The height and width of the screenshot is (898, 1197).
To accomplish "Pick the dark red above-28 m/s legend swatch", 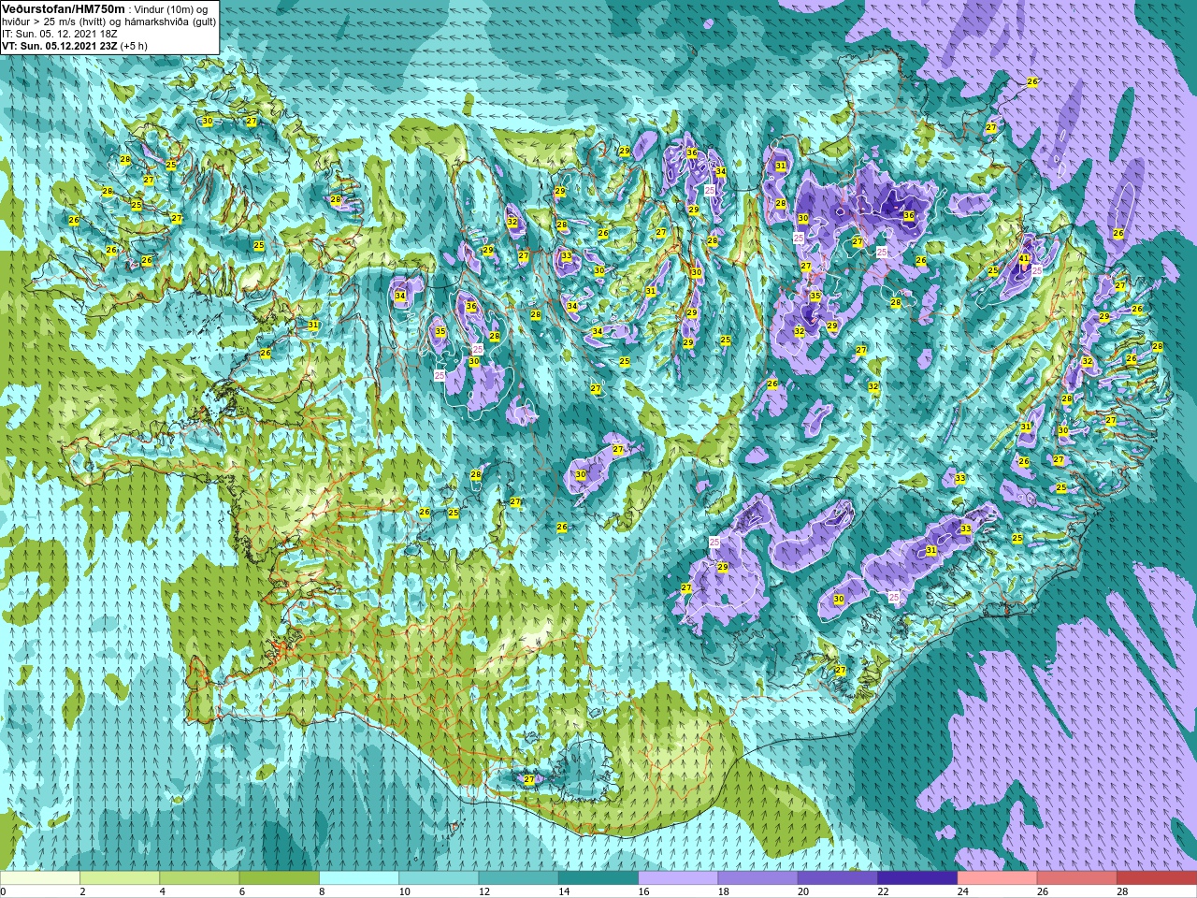I will coord(1157,878).
